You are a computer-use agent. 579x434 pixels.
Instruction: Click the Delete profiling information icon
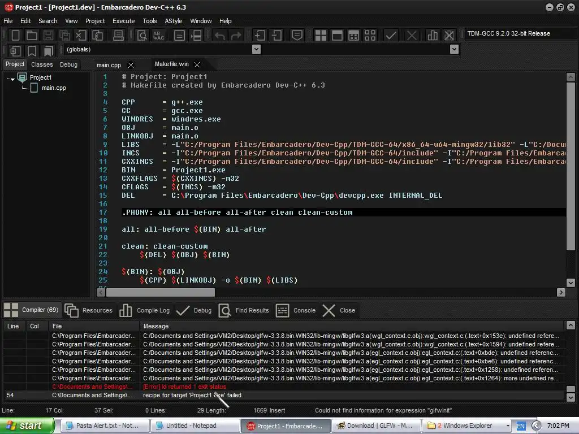pyautogui.click(x=448, y=36)
